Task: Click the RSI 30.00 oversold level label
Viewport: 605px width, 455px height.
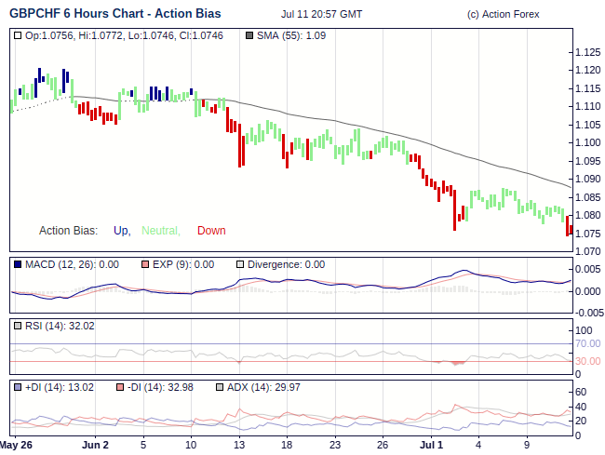Action: pos(587,361)
